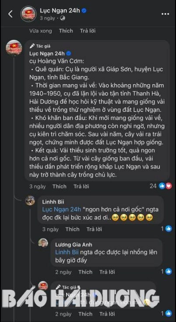176x322 pixels.
Task: Open Lương Gia Anh's profile avatar
Action: (x=43, y=243)
